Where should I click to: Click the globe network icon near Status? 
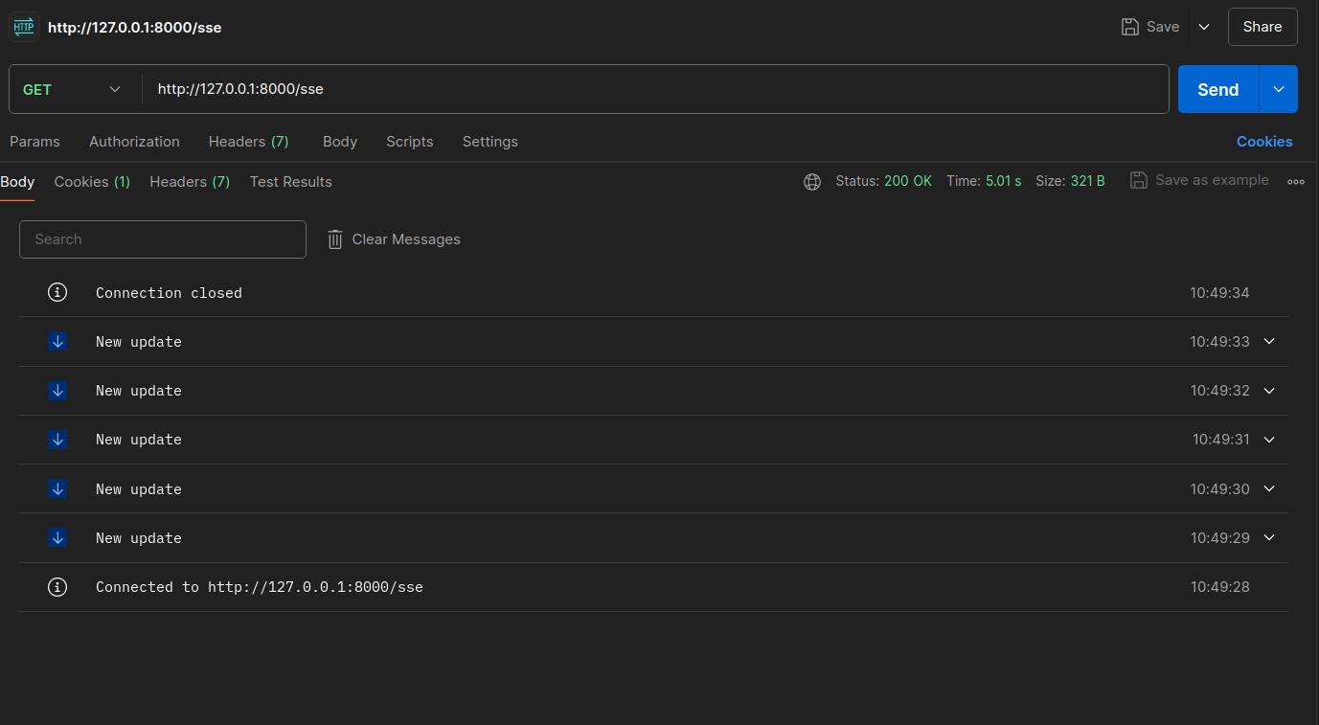812,182
